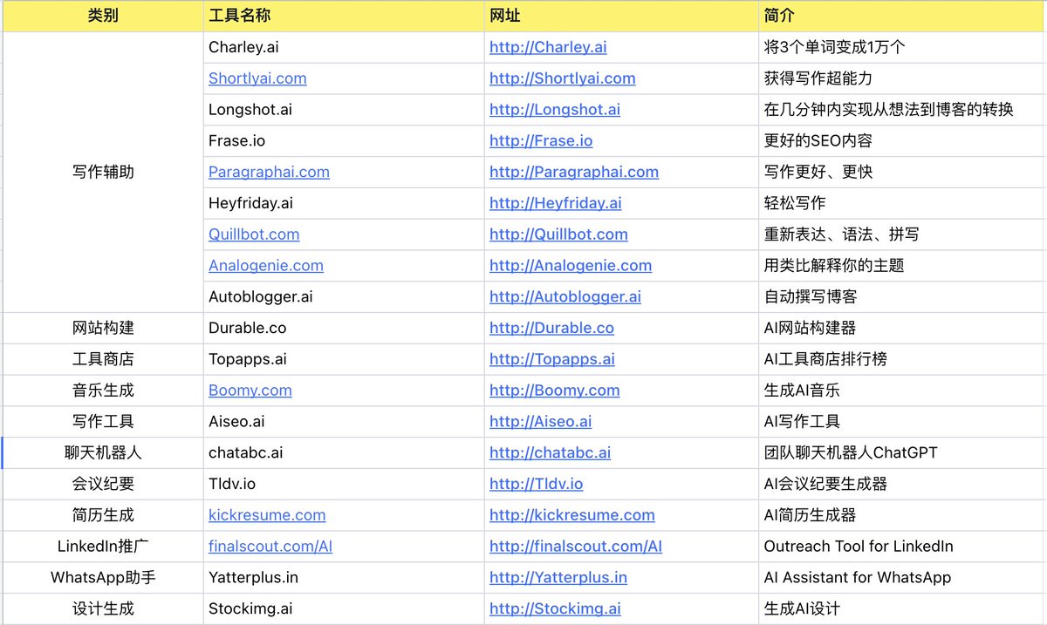Image resolution: width=1047 pixels, height=625 pixels.
Task: Select the Stockimg.ai tool name cell
Action: 344,608
